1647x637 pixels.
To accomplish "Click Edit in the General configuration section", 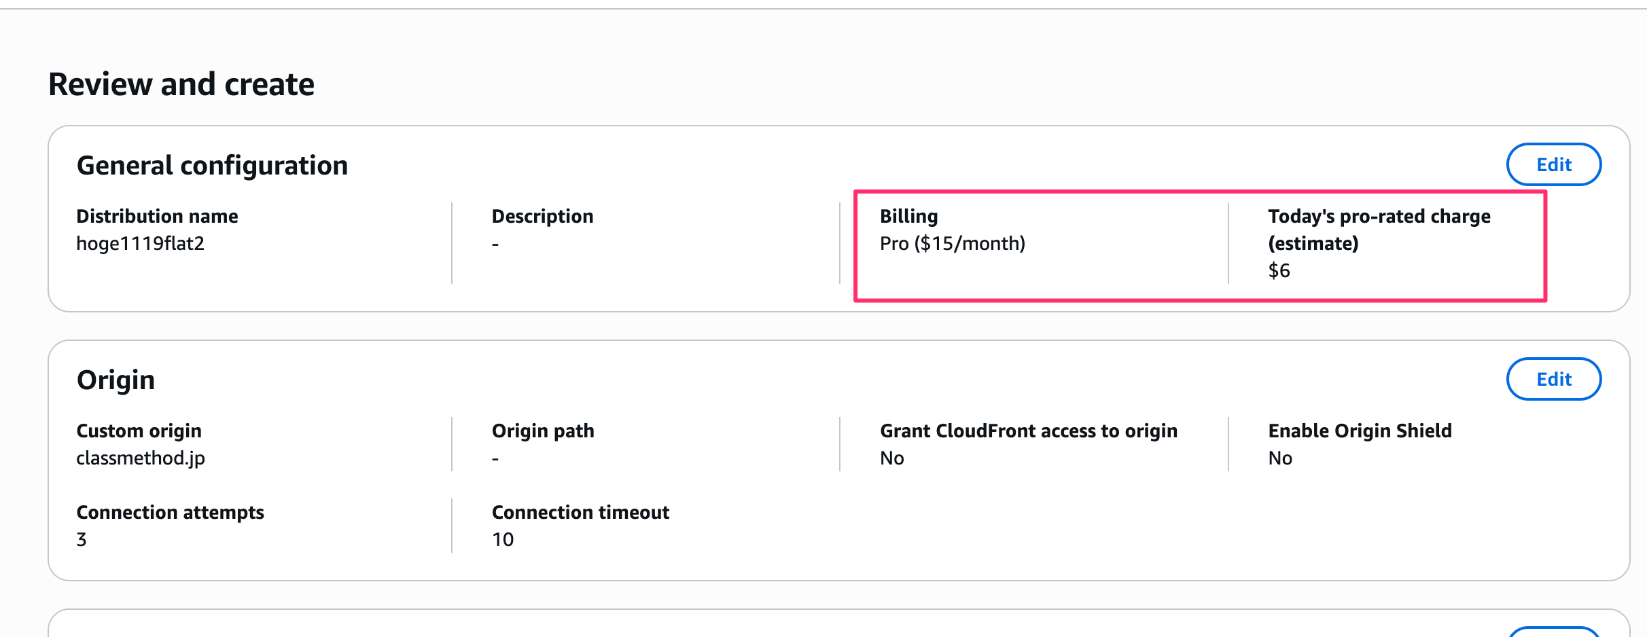I will pos(1553,165).
